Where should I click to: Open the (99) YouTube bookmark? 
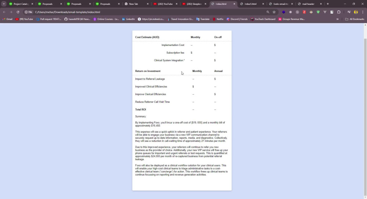[x=24, y=19]
